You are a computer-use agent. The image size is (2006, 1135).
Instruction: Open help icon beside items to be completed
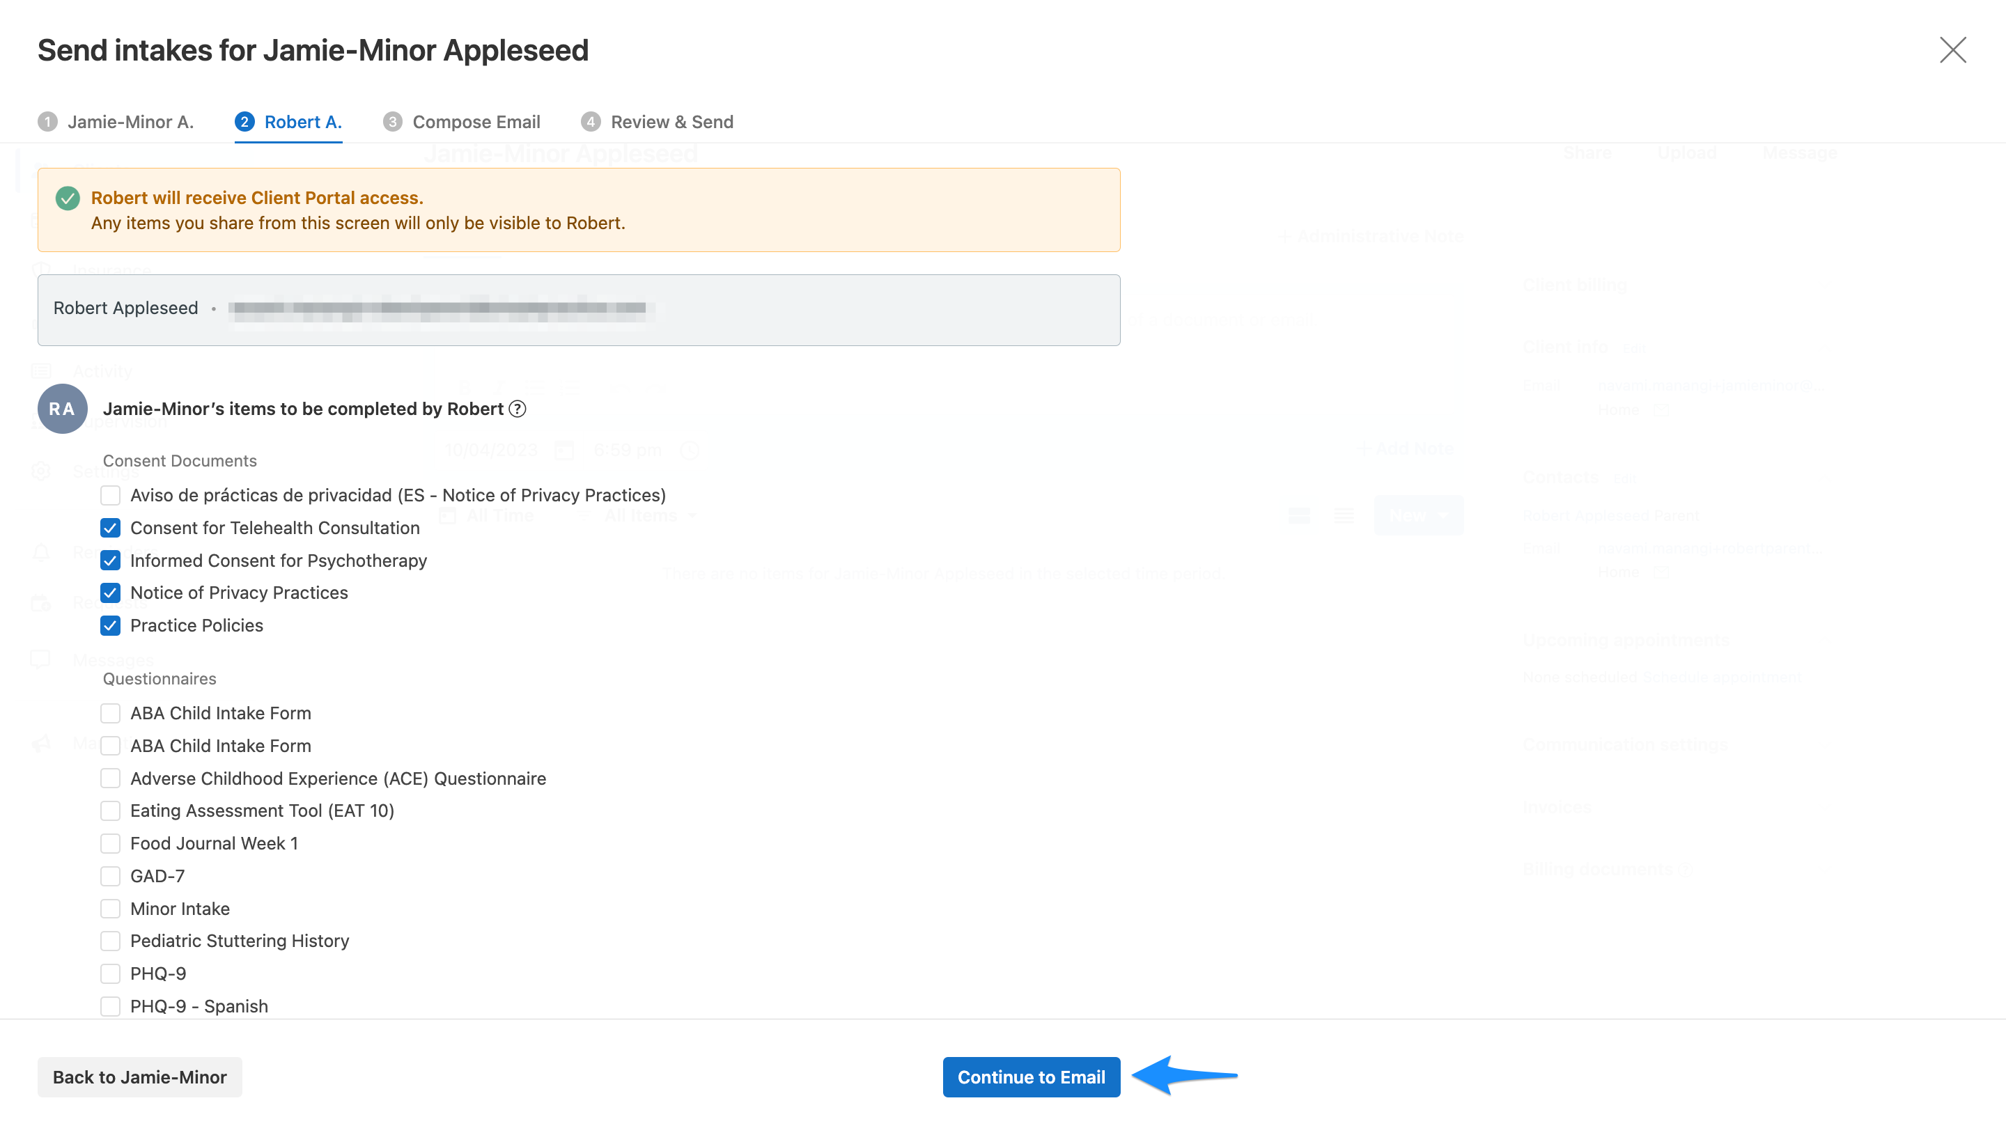(518, 409)
